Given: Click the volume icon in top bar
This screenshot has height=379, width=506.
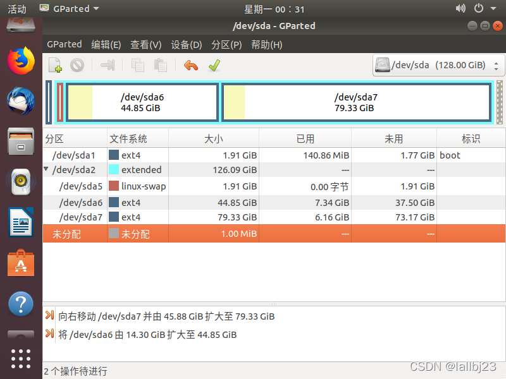Looking at the screenshot, I should 460,8.
